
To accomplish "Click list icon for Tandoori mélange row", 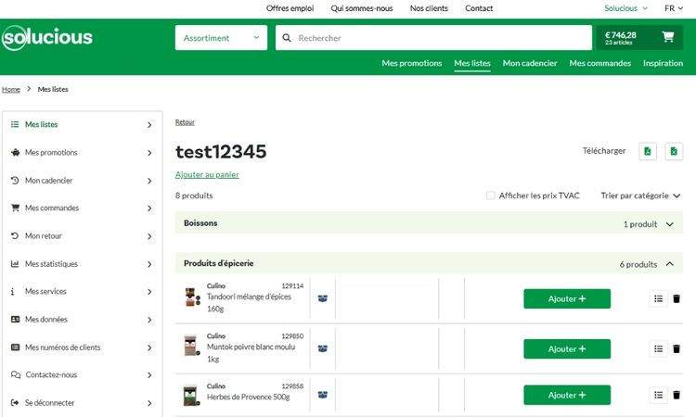I will point(658,298).
